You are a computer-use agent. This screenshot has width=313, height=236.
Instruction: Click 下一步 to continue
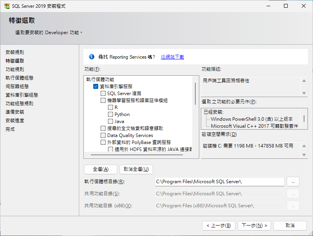tap(254, 226)
